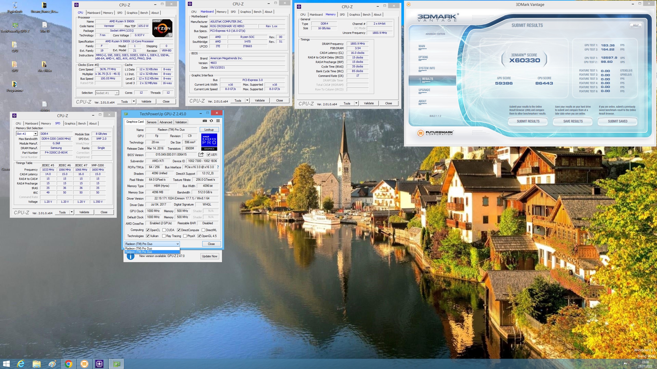Click Update Now in GPU-Z notification

pos(209,256)
